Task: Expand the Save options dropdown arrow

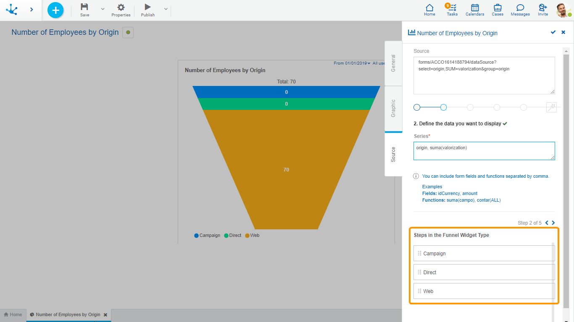Action: pos(103,9)
